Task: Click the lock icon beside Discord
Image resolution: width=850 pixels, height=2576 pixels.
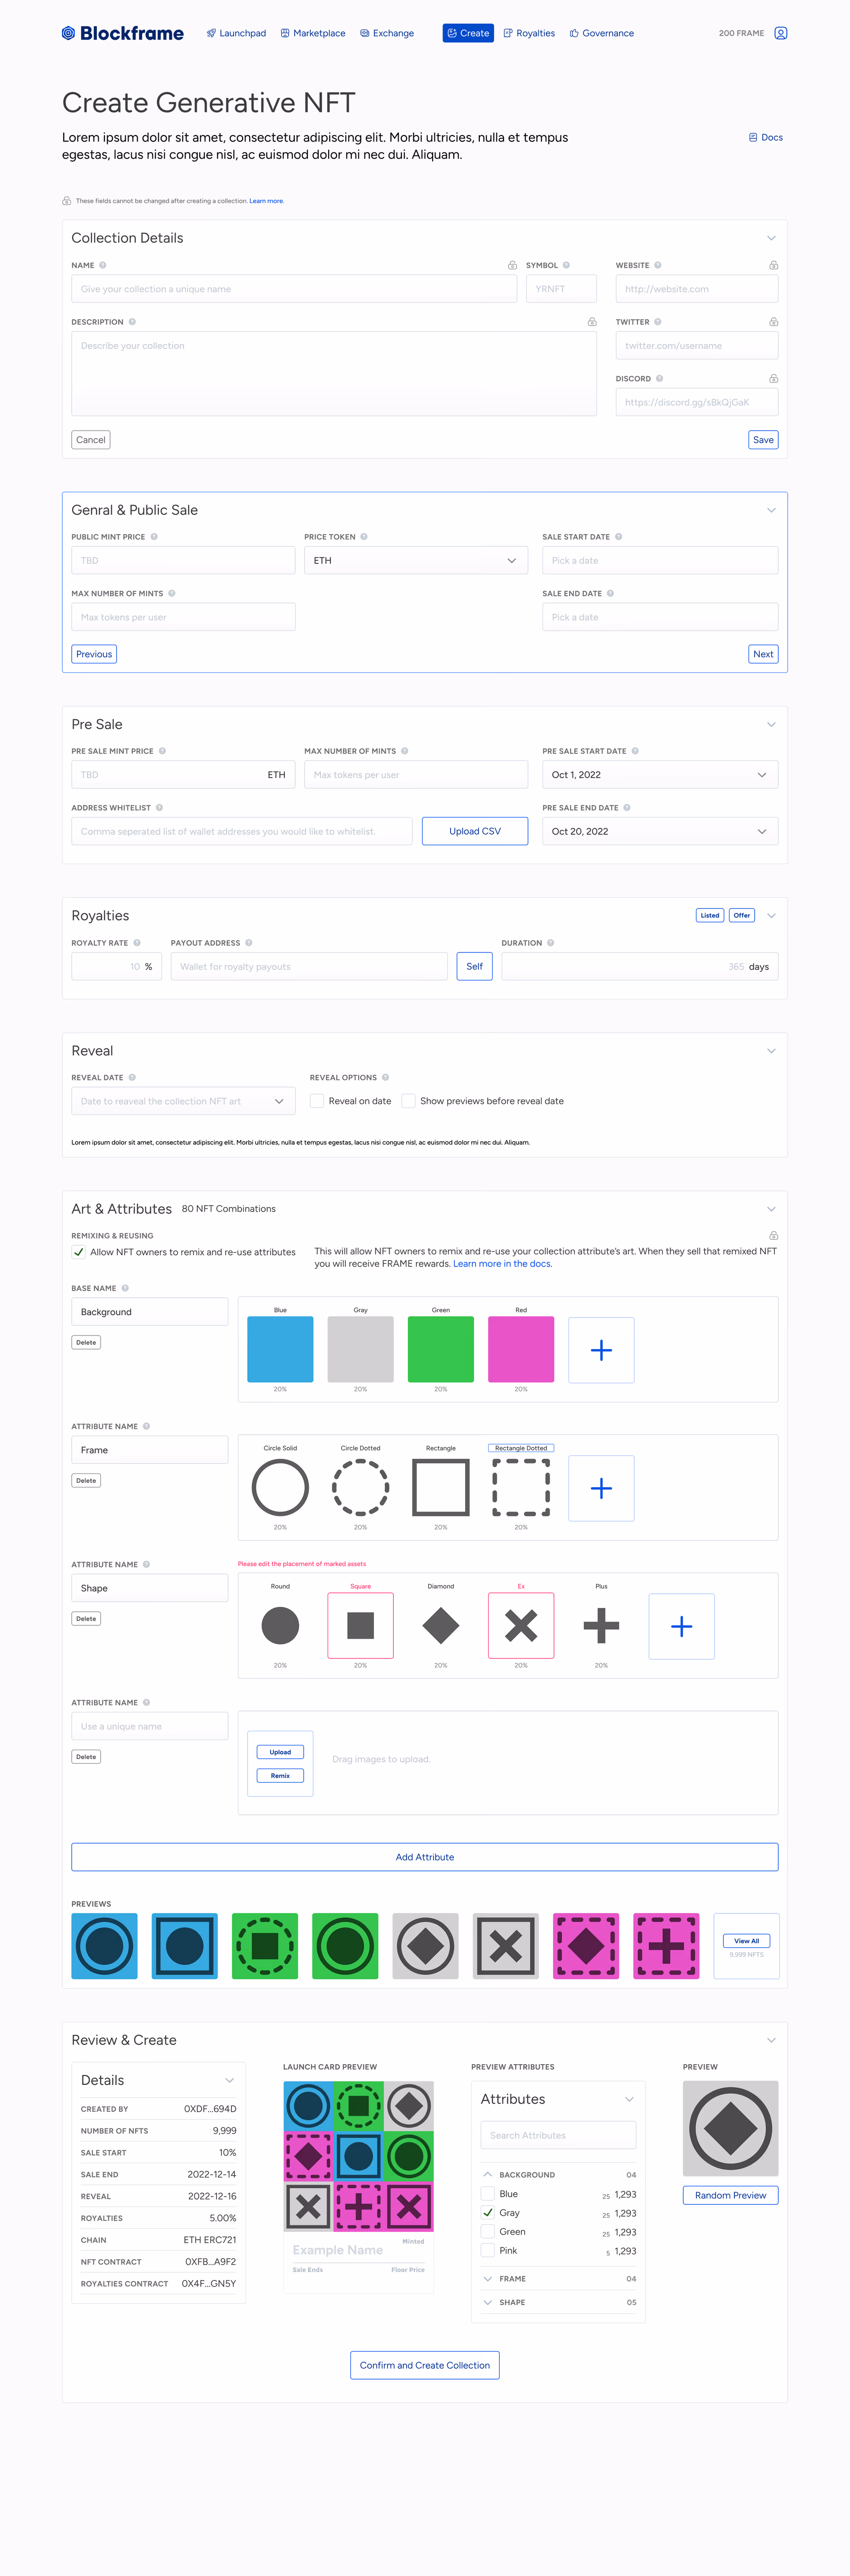Action: [x=773, y=379]
